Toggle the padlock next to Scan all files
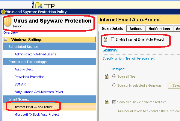The image size is (180, 121). tap(107, 76)
